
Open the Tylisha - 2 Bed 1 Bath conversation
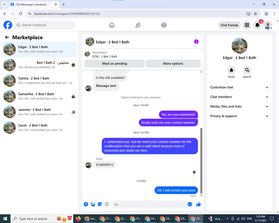39,81
